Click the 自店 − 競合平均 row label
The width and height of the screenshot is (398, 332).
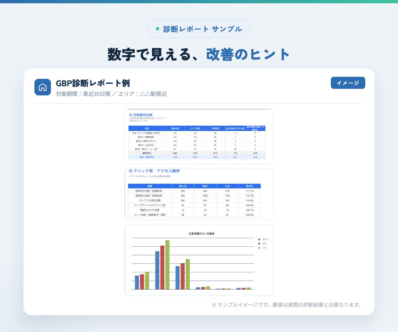(x=147, y=157)
